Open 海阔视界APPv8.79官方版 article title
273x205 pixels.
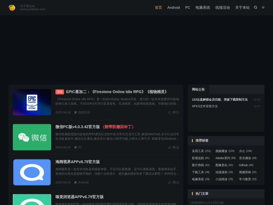(x=78, y=162)
